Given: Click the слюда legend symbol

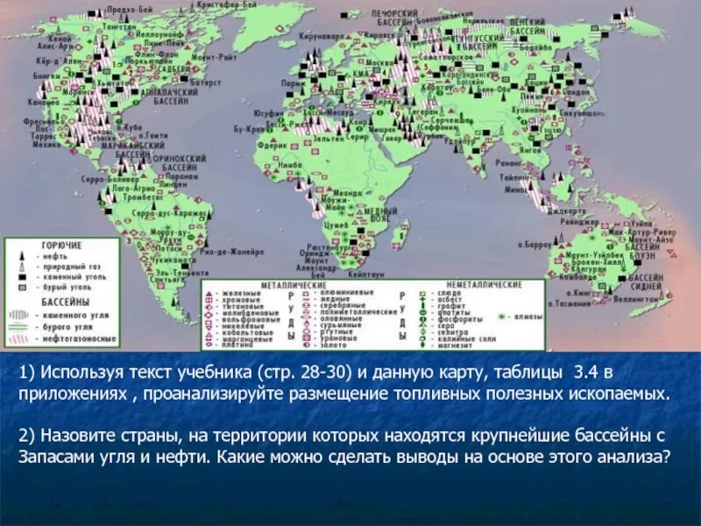Looking at the screenshot, I should (423, 294).
